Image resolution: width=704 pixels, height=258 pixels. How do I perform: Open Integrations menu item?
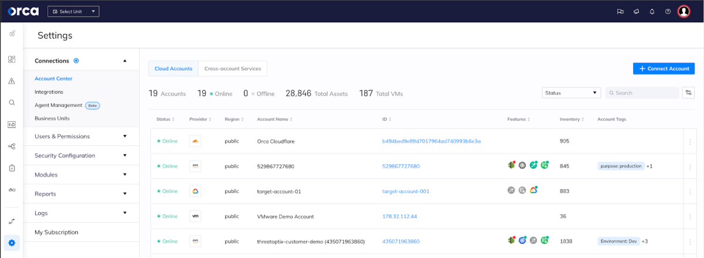[x=49, y=92]
